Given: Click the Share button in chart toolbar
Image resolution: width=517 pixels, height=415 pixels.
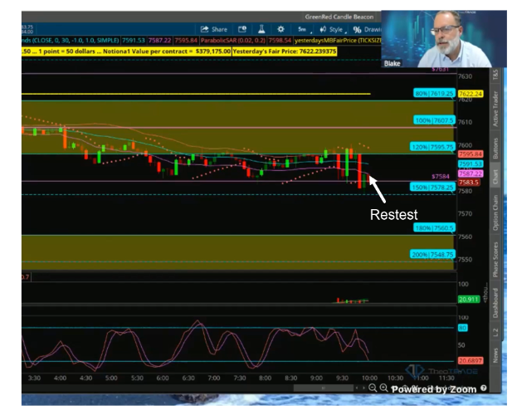Looking at the screenshot, I should tap(213, 29).
